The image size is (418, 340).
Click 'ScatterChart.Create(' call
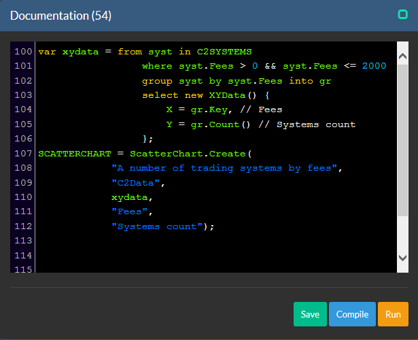190,154
